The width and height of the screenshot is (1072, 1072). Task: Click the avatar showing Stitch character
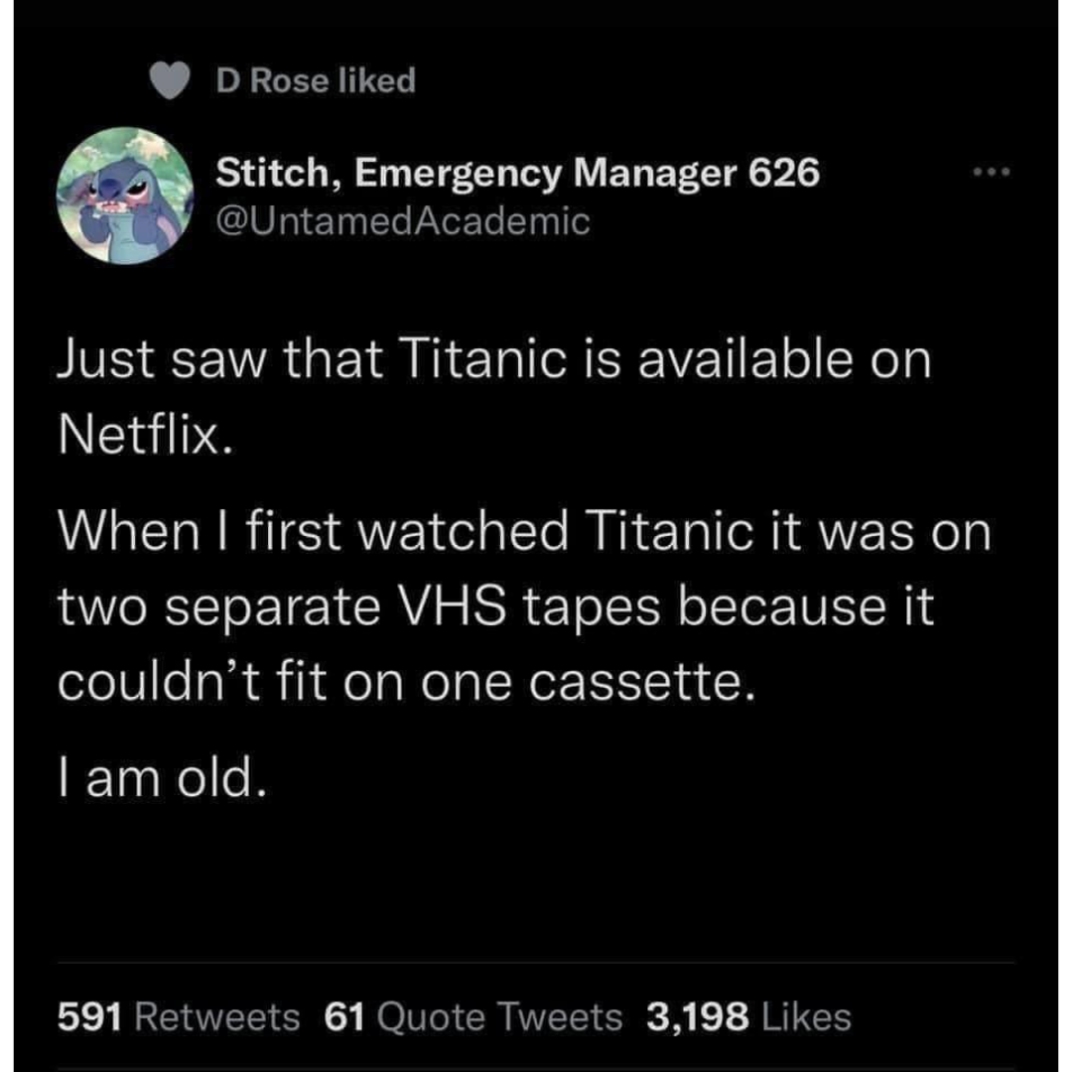pyautogui.click(x=126, y=197)
